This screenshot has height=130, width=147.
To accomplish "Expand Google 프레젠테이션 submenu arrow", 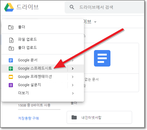I will pyautogui.click(x=73, y=77).
